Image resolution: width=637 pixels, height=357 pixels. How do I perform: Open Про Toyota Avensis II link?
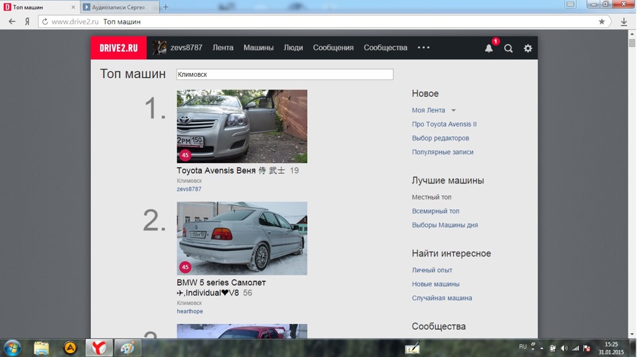coord(445,124)
